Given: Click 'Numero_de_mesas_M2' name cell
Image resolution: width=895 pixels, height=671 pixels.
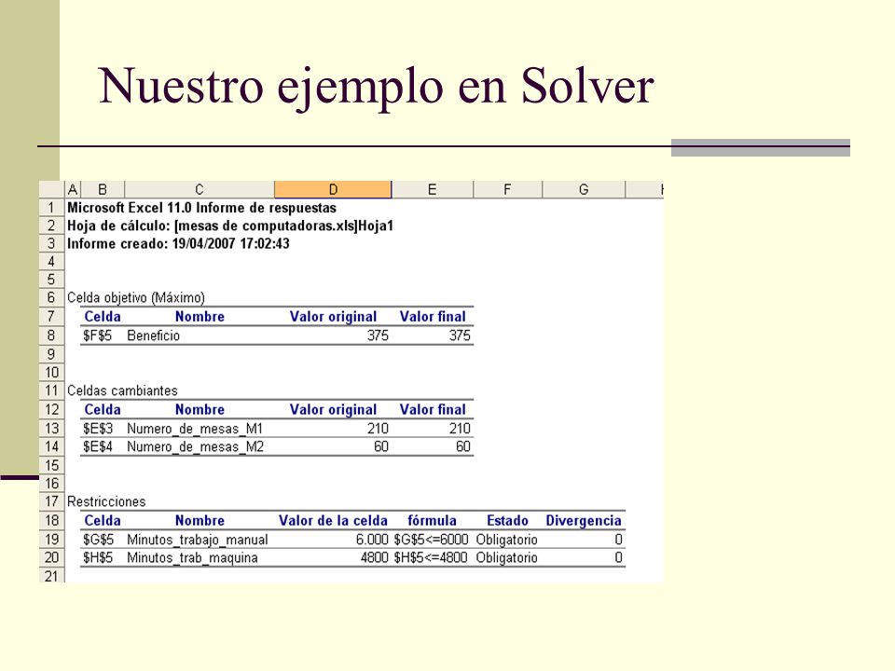Looking at the screenshot, I should click(195, 446).
